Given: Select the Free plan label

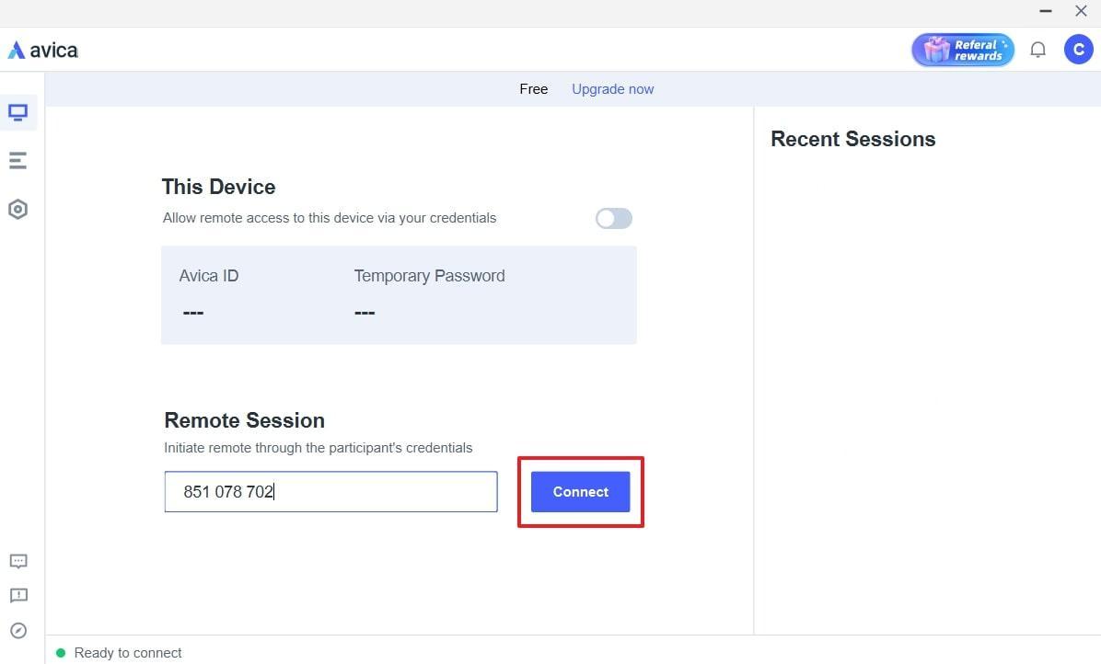Looking at the screenshot, I should pyautogui.click(x=533, y=88).
